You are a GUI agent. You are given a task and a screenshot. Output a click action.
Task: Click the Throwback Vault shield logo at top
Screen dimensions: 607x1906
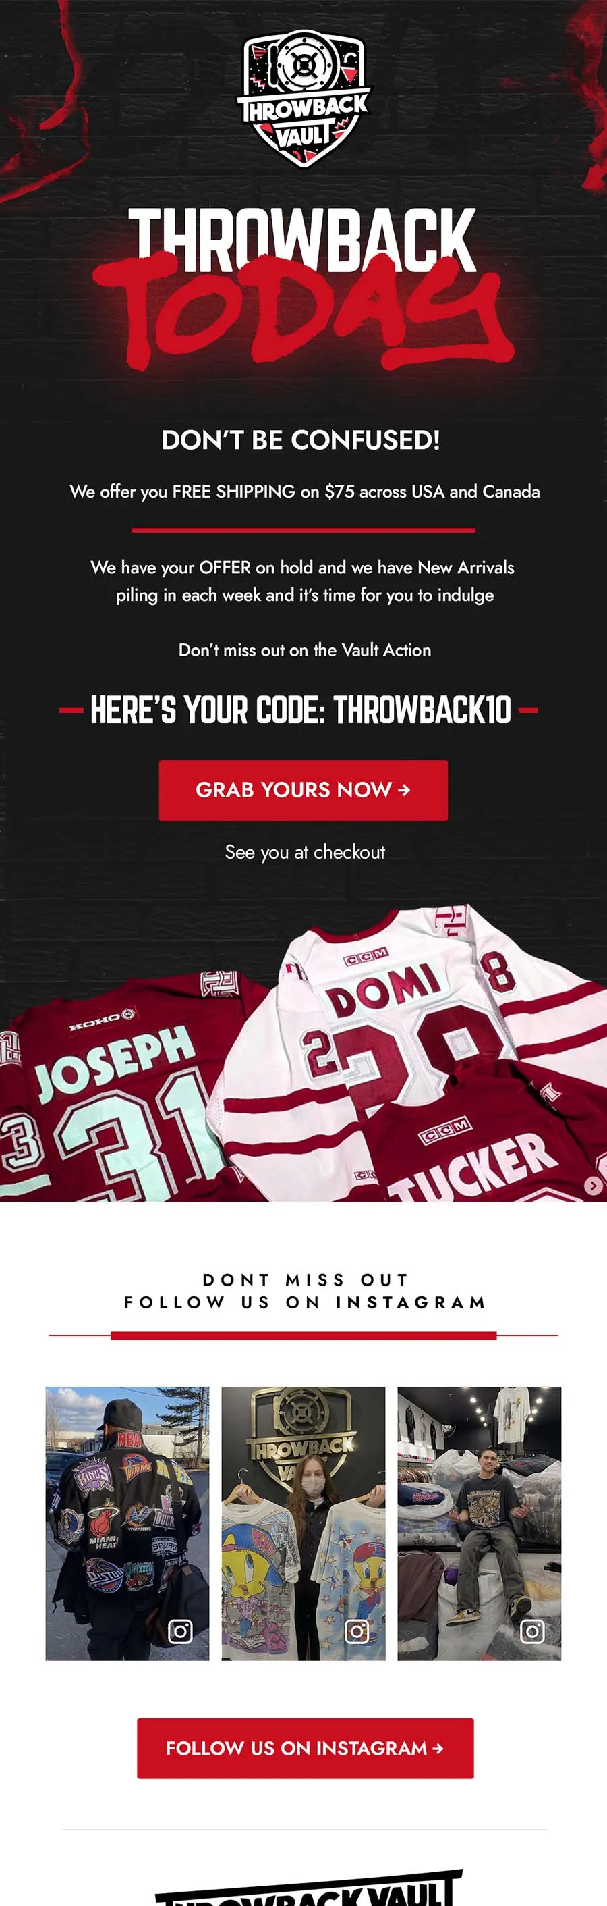[x=303, y=99]
